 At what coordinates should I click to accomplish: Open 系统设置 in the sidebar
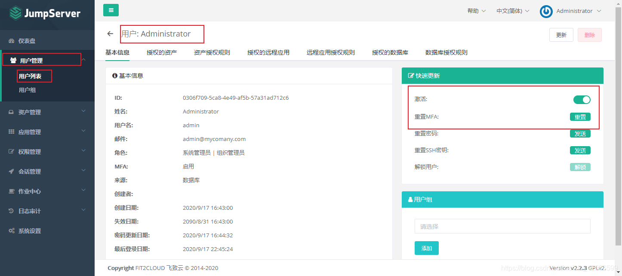[30, 231]
